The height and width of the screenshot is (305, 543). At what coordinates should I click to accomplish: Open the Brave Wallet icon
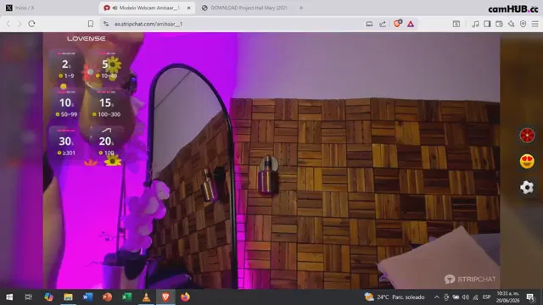point(499,24)
